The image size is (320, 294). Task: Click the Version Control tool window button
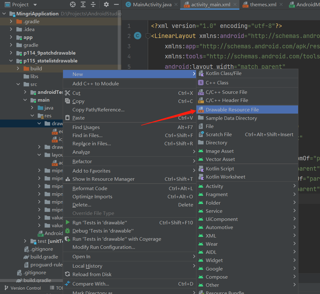[22, 288]
